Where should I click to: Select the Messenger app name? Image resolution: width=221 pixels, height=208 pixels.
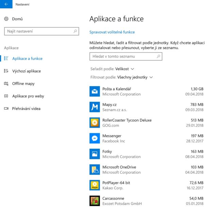pyautogui.click(x=112, y=136)
